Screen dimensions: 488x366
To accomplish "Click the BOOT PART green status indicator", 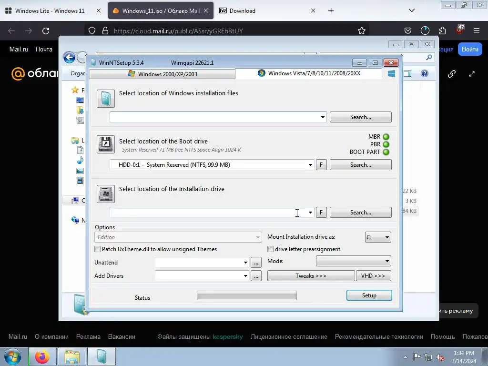I will coord(386,152).
